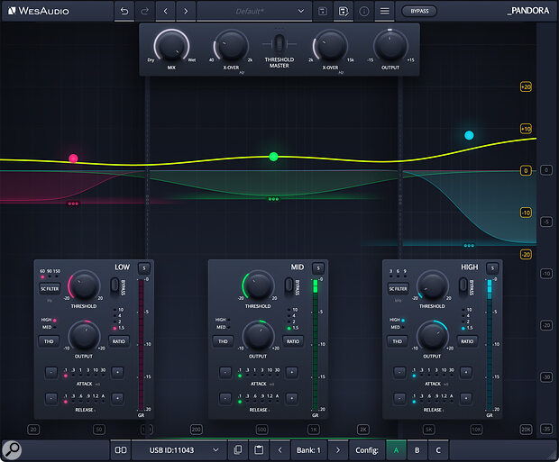Go to previous preset arrow
Viewport: 559px width, 462px height.
tap(165, 11)
